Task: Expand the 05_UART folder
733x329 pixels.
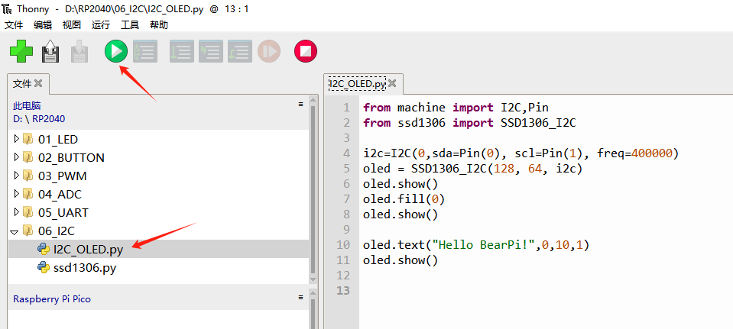Action: coord(16,212)
